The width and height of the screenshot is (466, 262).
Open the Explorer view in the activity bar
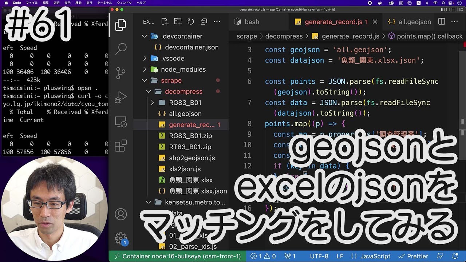click(121, 25)
